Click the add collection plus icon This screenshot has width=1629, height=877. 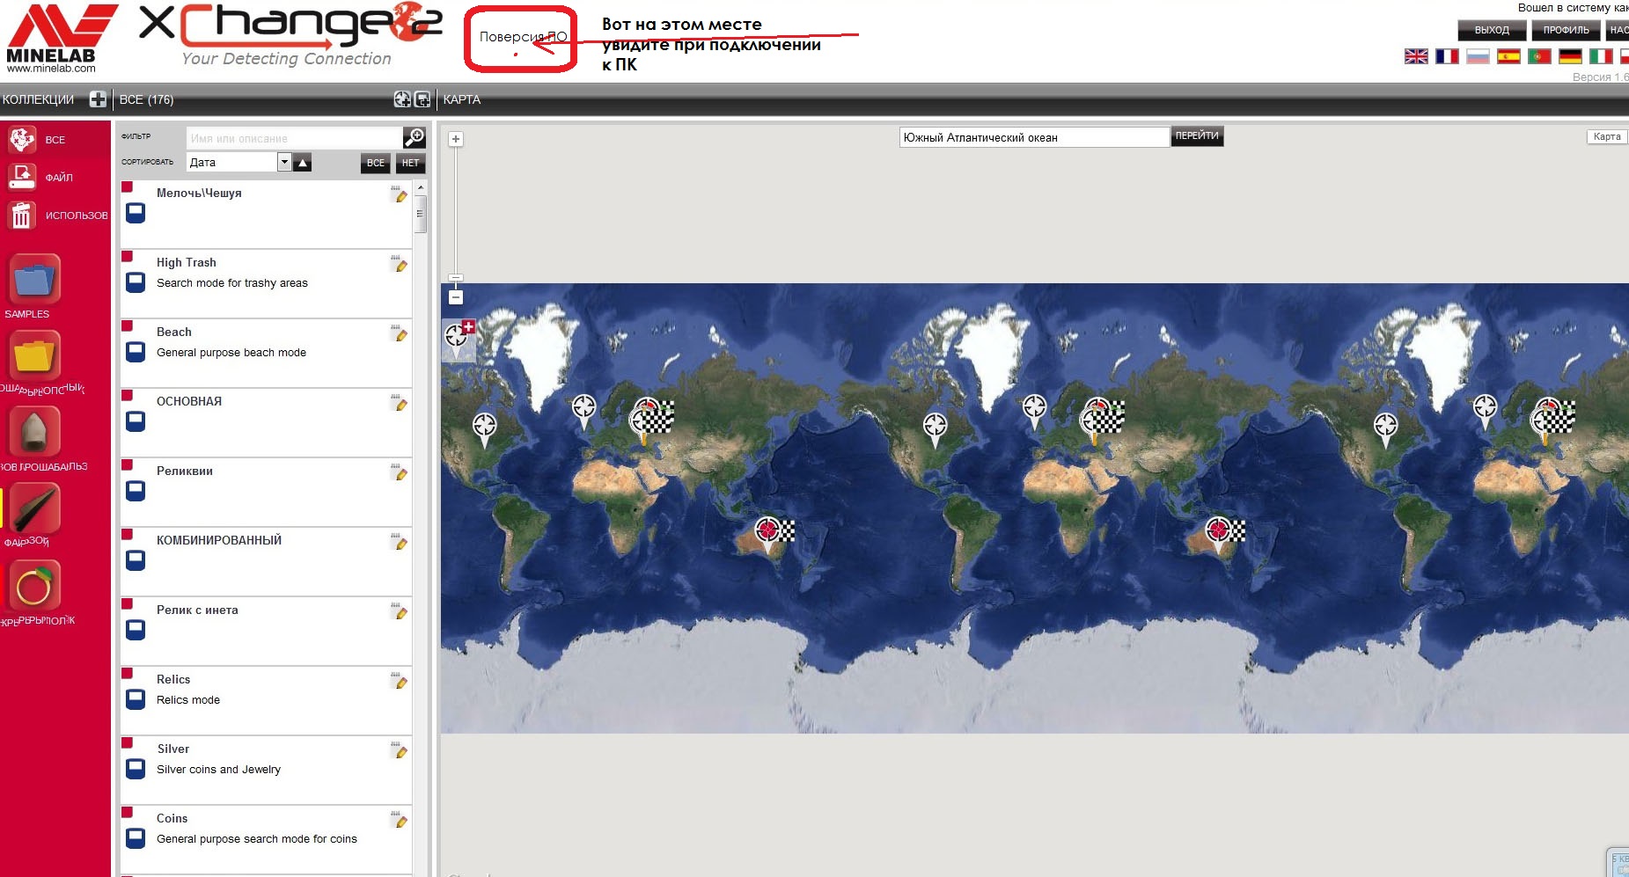(98, 99)
